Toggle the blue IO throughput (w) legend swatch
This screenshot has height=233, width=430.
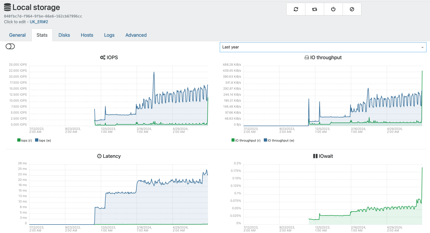coord(266,140)
